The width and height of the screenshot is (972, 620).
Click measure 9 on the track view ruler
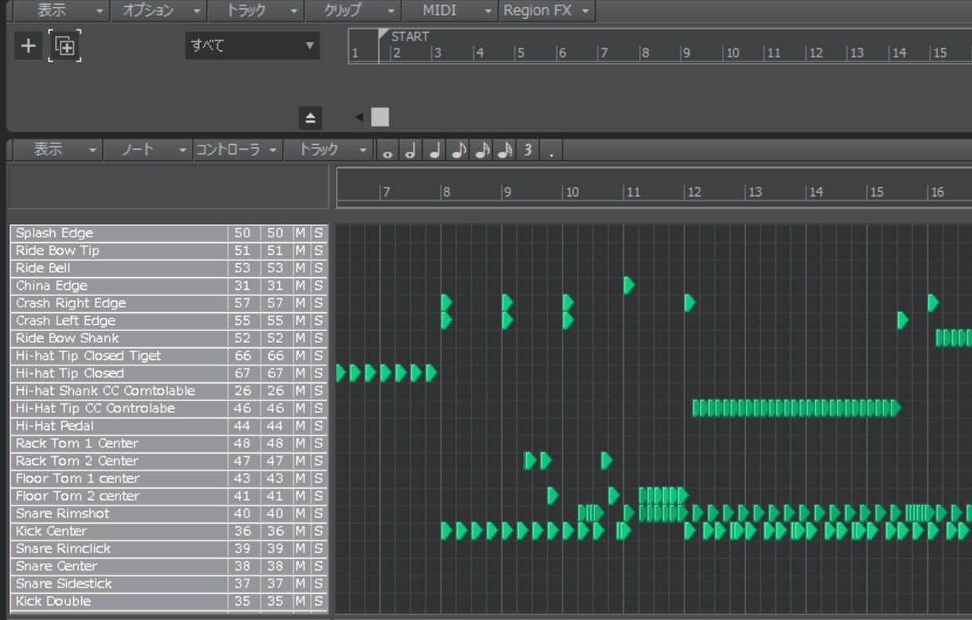686,53
